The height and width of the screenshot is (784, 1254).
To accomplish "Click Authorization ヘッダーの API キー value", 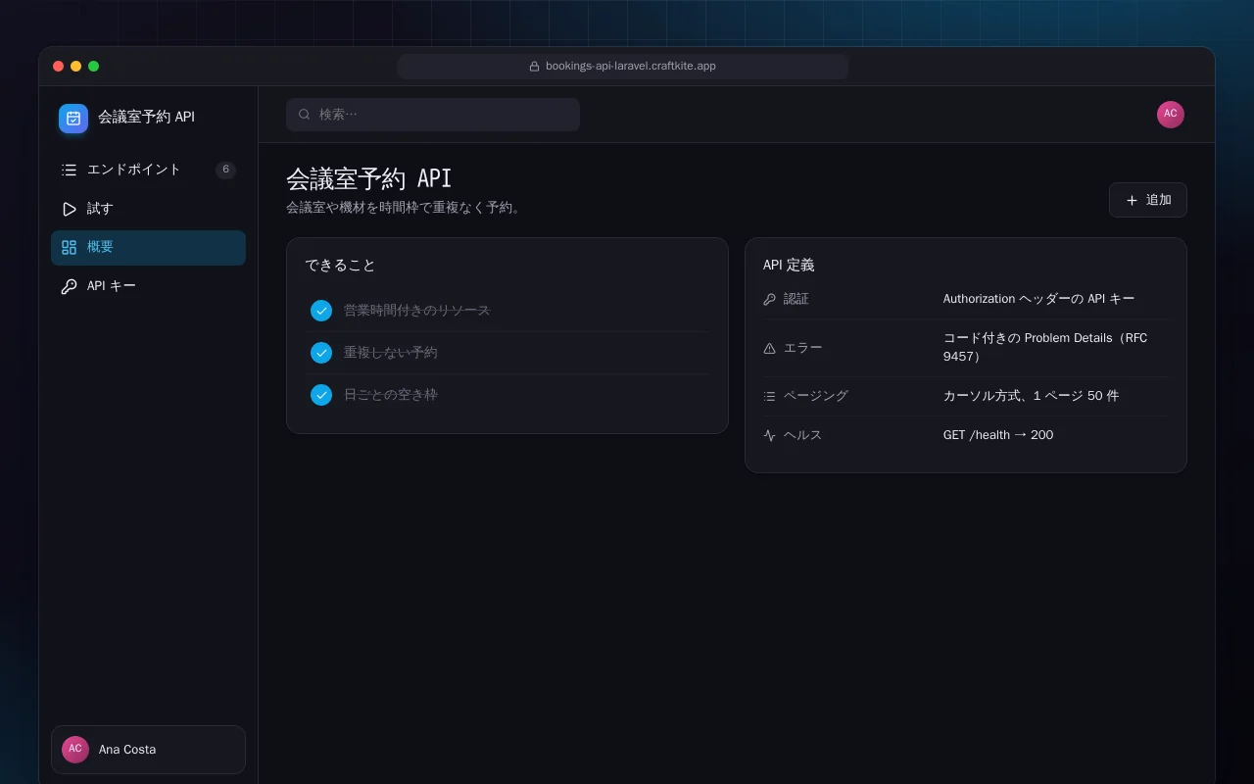I will pos(1038,299).
